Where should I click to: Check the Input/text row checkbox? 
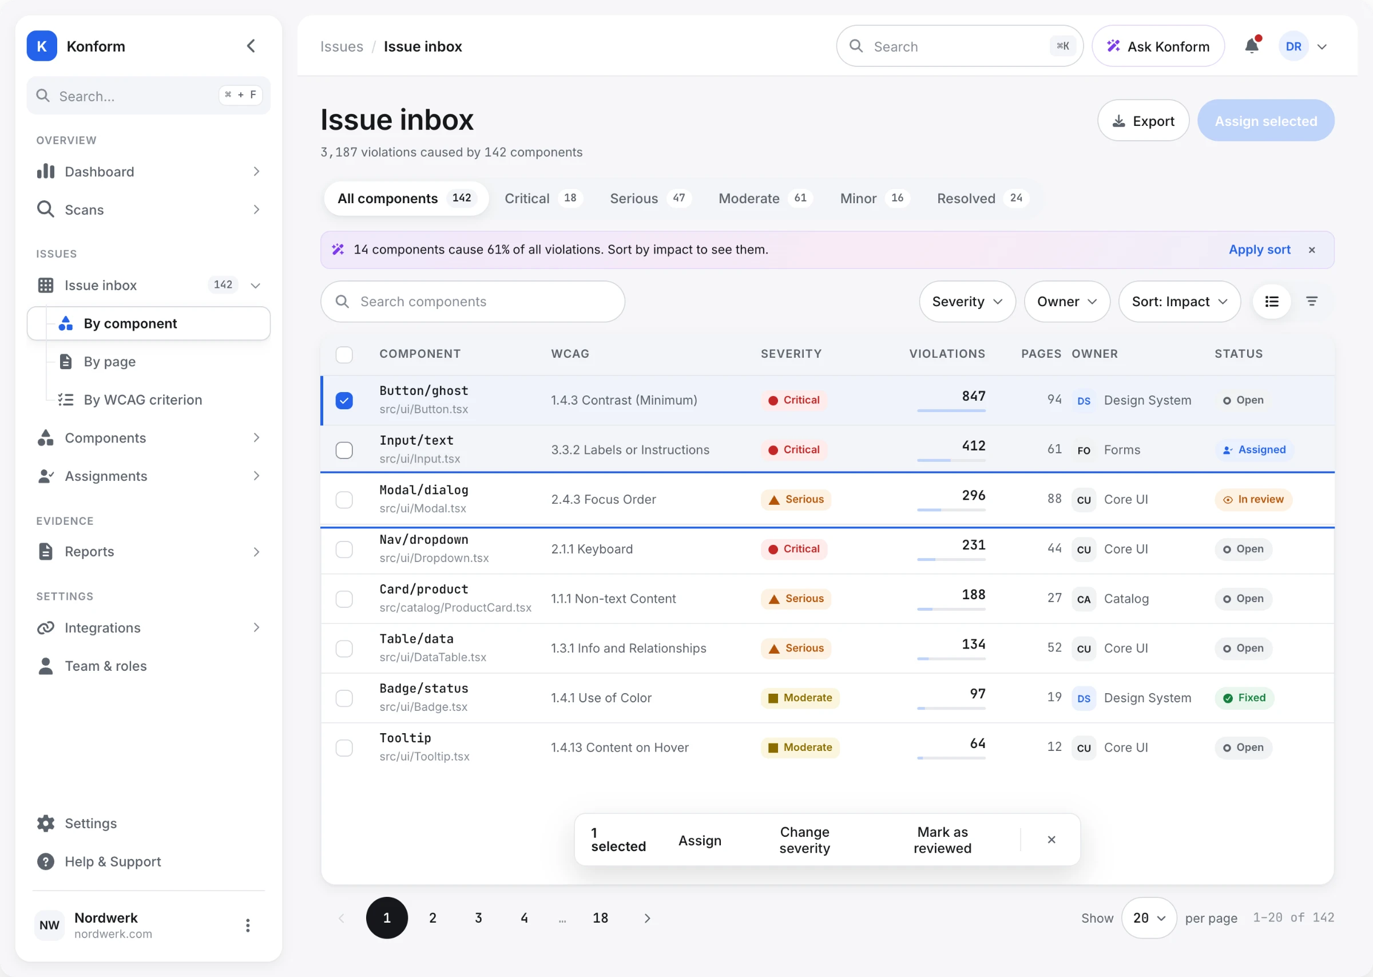tap(344, 450)
